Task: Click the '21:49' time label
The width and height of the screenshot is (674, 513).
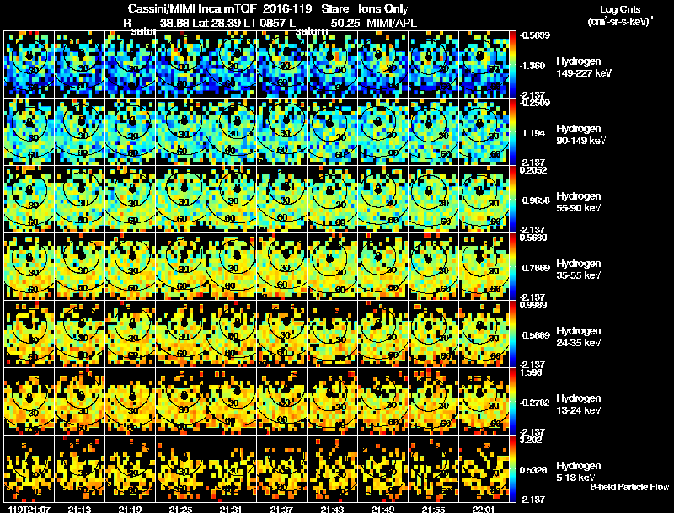Action: 382,509
